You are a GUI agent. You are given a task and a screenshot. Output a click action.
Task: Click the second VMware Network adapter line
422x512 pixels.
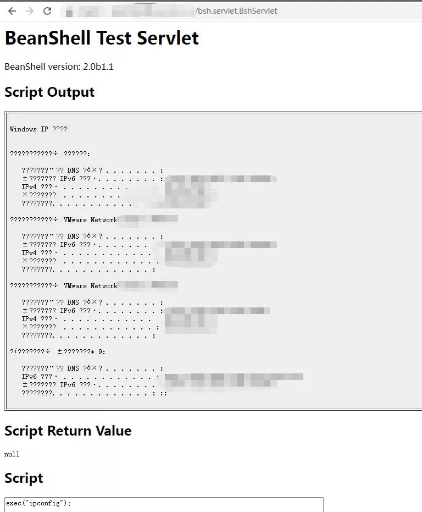[94, 286]
